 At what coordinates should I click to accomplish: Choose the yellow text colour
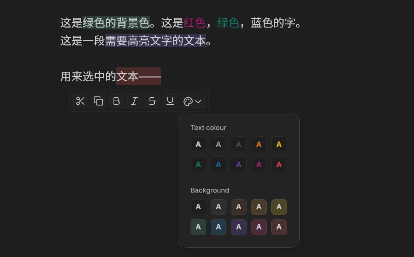point(279,144)
